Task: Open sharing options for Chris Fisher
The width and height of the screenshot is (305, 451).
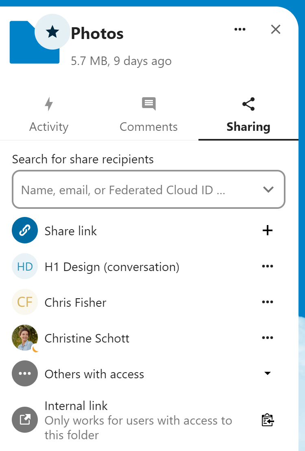Action: (x=268, y=301)
